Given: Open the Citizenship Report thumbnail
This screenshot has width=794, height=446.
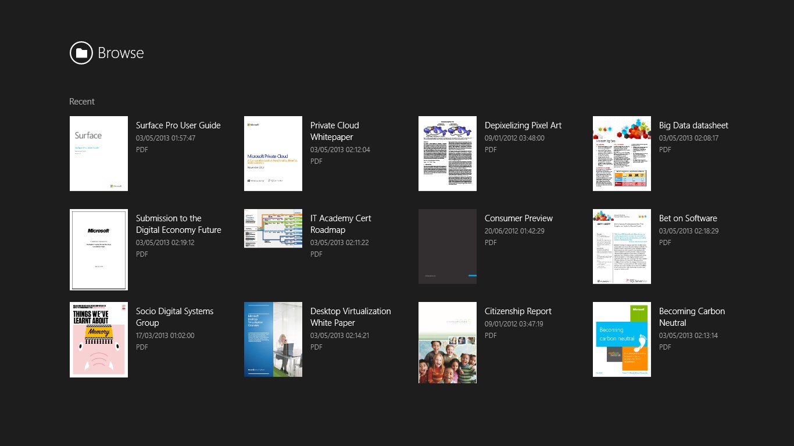Looking at the screenshot, I should tap(447, 342).
